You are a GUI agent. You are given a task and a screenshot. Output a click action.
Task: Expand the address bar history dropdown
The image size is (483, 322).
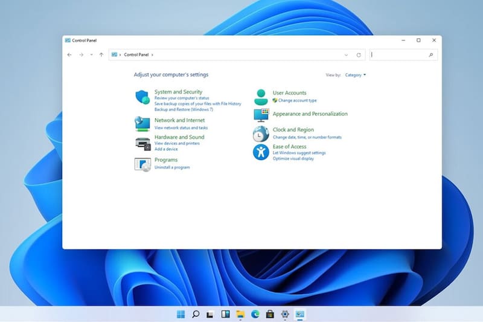tap(346, 55)
